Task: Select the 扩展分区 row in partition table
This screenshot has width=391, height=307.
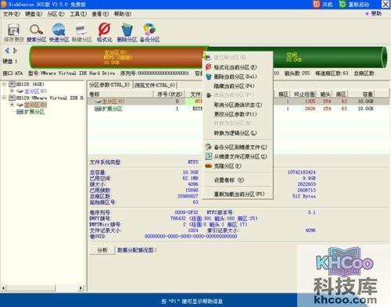Action: tap(239, 109)
